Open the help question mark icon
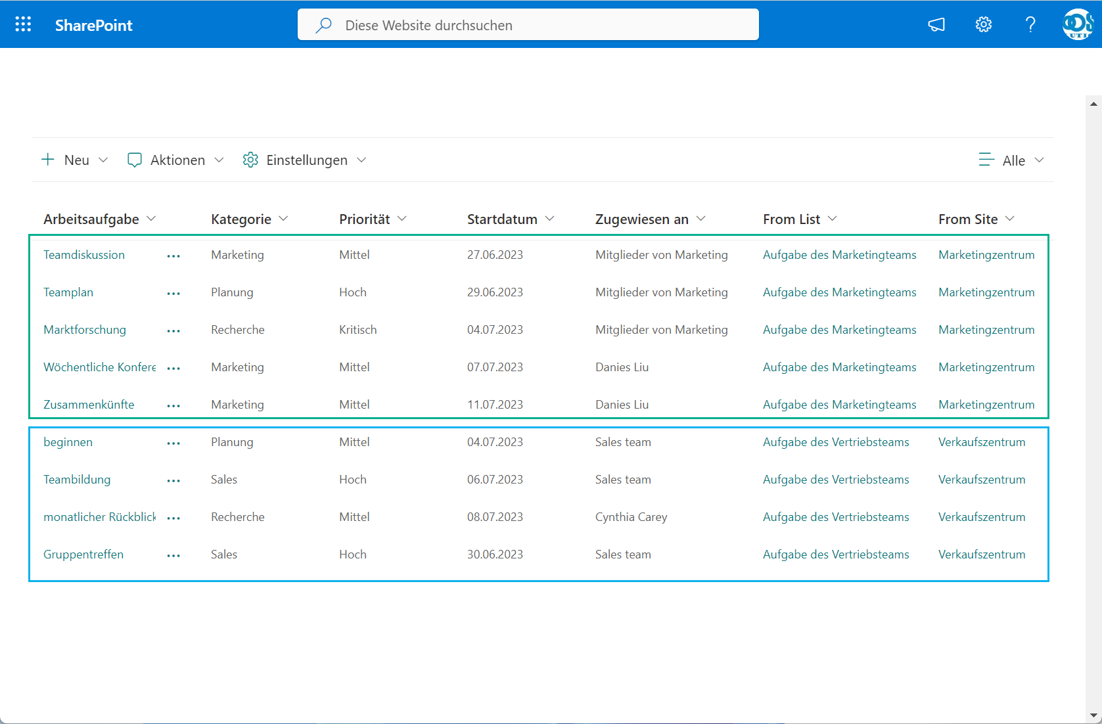 point(1030,25)
